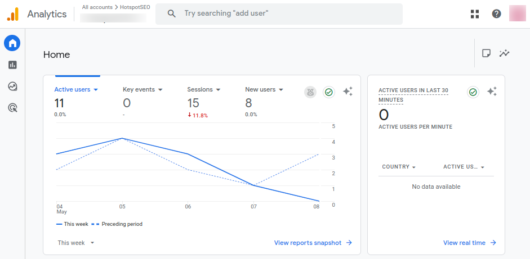Viewport: 530px width, 259px height.
Task: Open the annotations note icon on Home
Action: pos(486,53)
